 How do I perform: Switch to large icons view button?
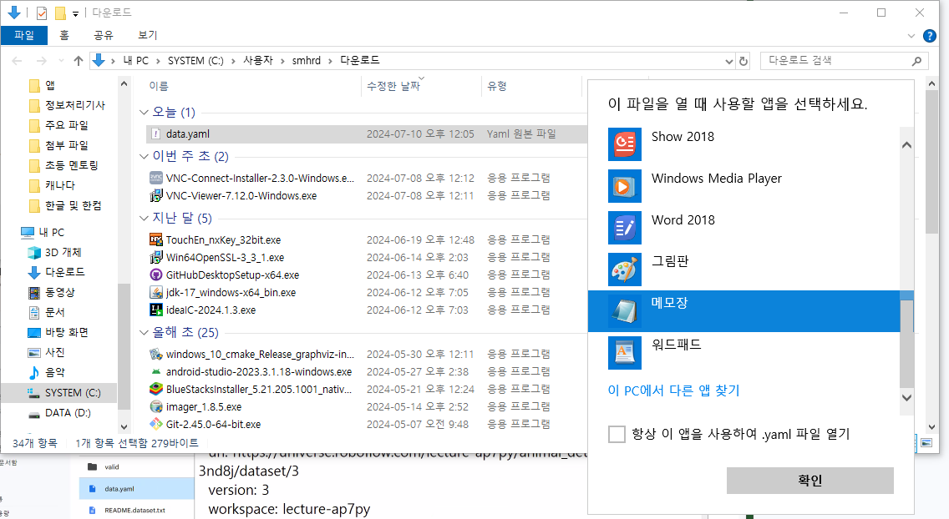point(926,443)
